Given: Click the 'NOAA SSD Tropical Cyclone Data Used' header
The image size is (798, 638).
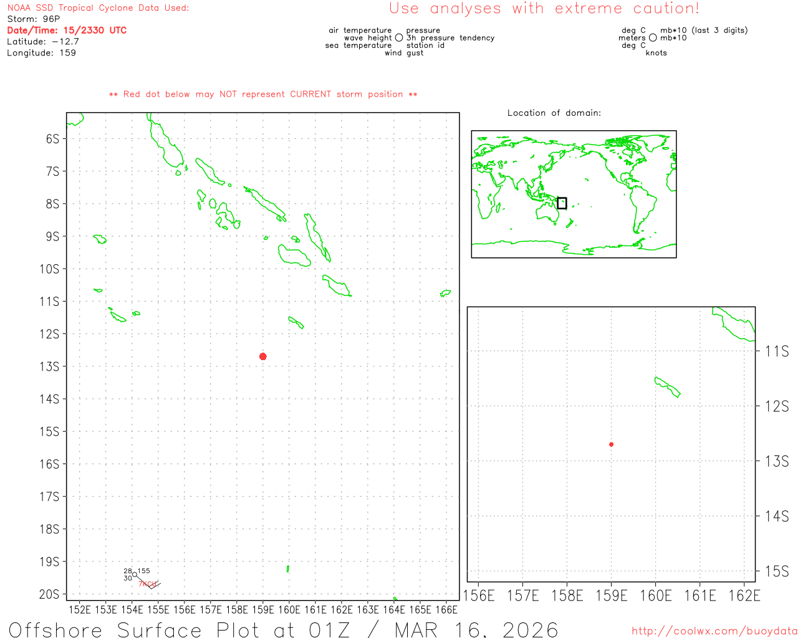Looking at the screenshot, I should pos(98,8).
